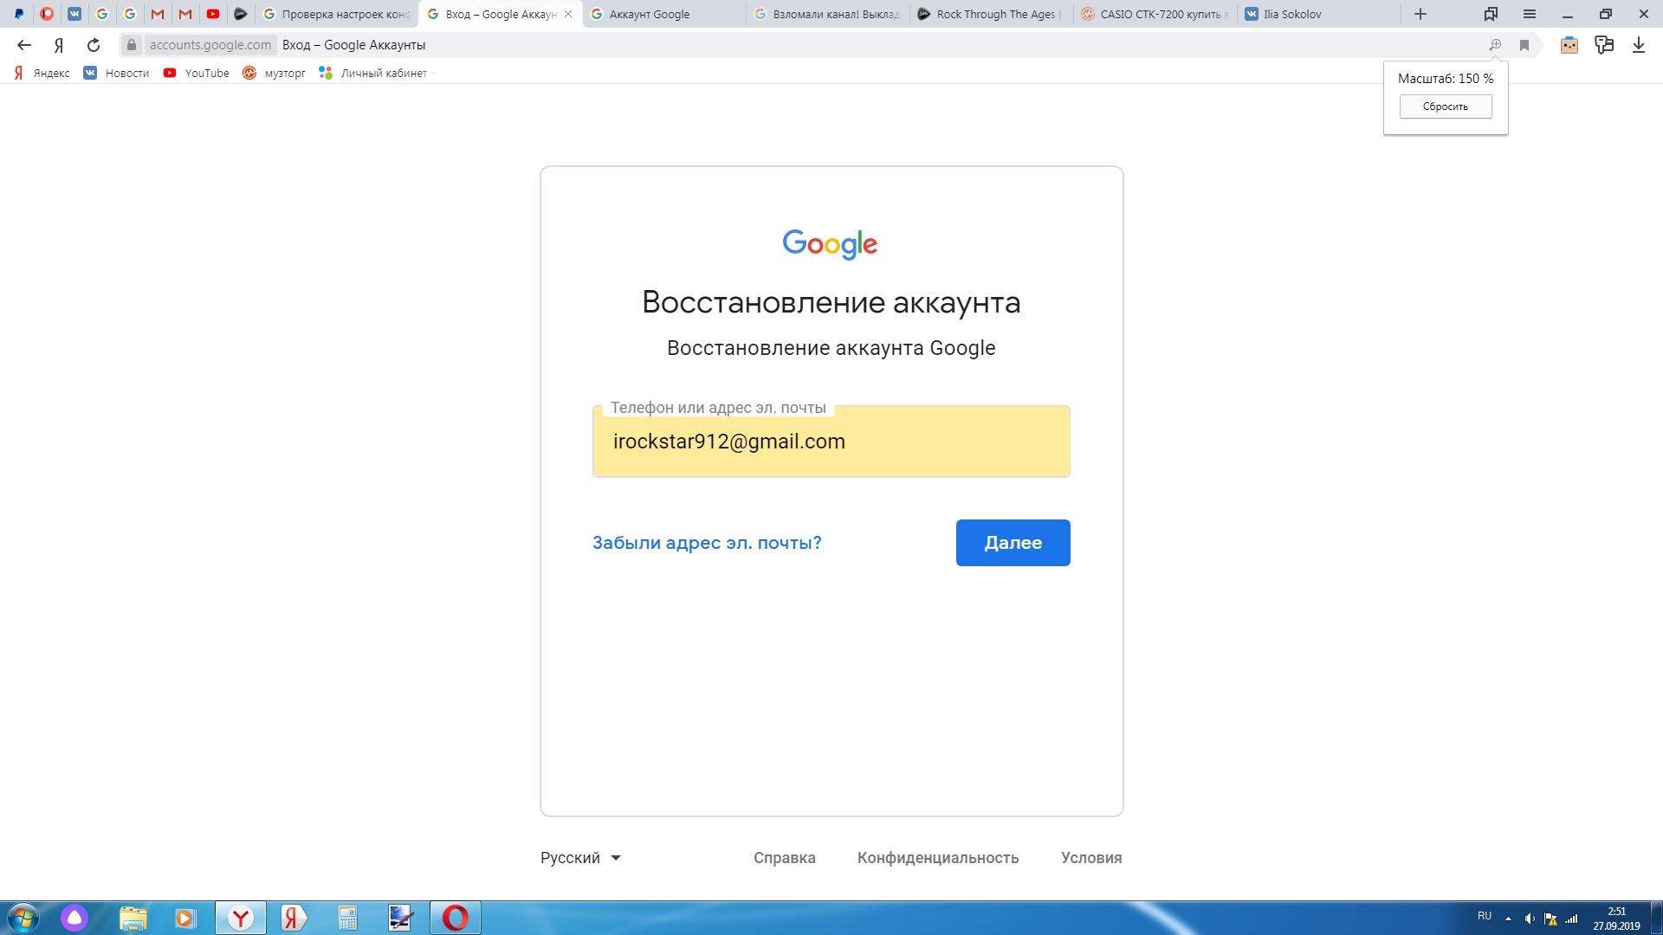
Task: Click the 'Конфиденциальность' footer link
Action: click(936, 857)
